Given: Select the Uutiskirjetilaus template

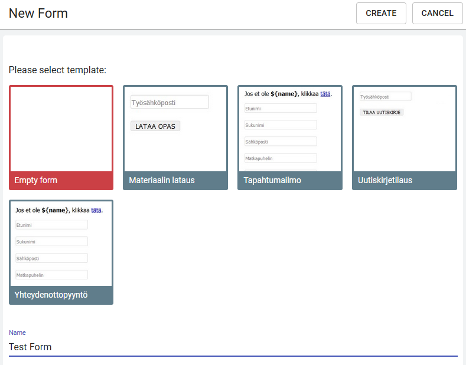Looking at the screenshot, I should 405,138.
